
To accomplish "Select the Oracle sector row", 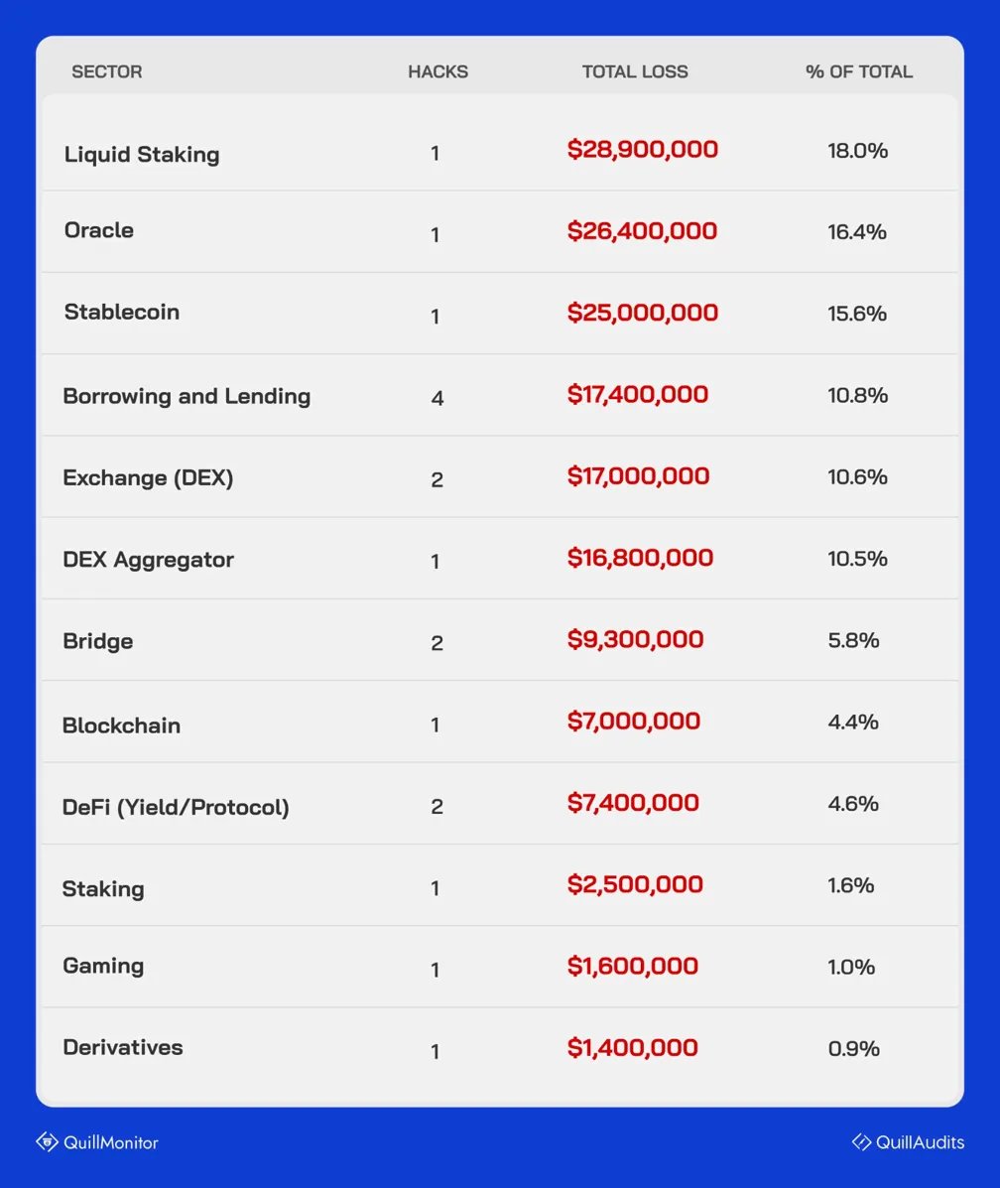I will pyautogui.click(x=99, y=230).
